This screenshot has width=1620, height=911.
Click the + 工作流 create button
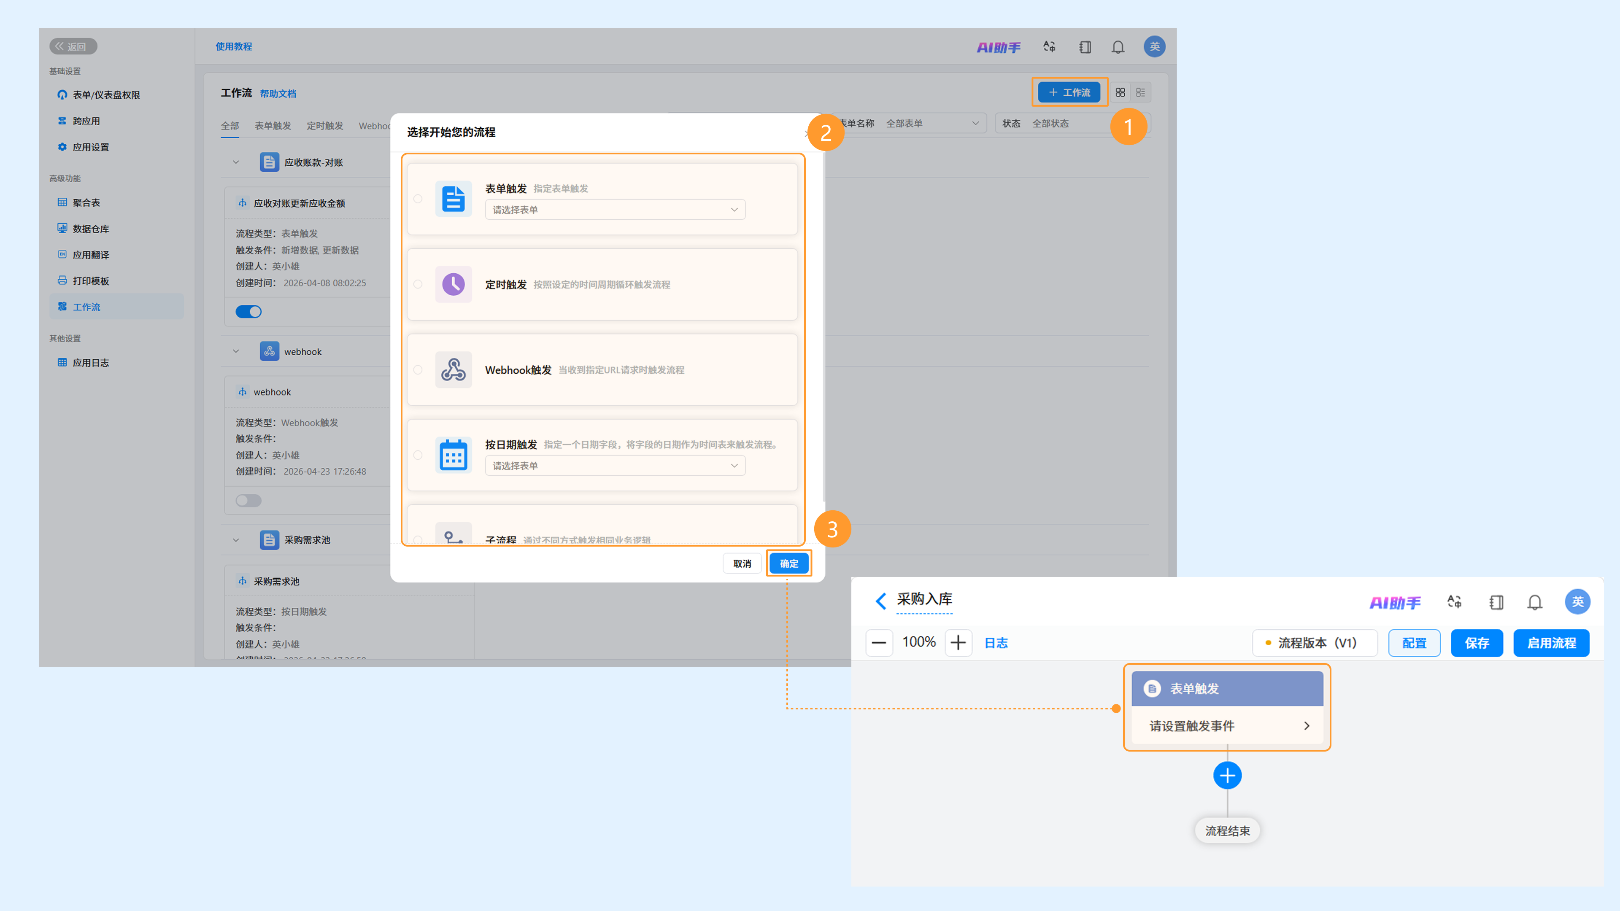tap(1069, 92)
